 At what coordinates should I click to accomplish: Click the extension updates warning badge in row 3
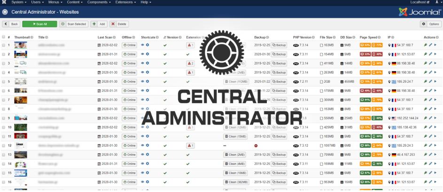tap(190, 63)
